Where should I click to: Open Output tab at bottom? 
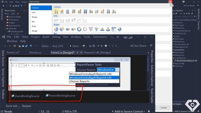pos(26,106)
